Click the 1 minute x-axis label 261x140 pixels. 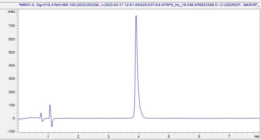[48, 137]
